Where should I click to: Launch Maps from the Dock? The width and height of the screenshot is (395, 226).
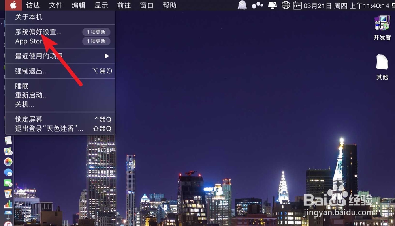(x=8, y=151)
